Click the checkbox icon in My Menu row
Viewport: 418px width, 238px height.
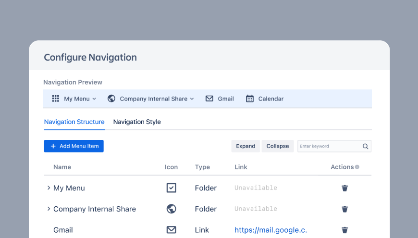pyautogui.click(x=171, y=188)
